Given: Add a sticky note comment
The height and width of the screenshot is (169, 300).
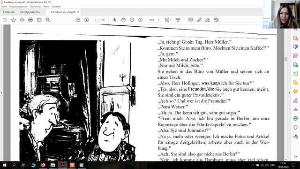Looking at the screenshot, I should coord(191,20).
